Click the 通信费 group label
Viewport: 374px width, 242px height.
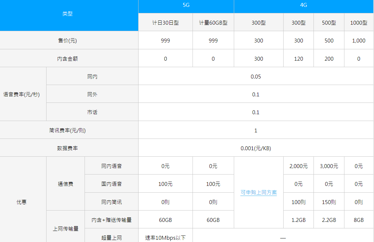[x=66, y=184]
